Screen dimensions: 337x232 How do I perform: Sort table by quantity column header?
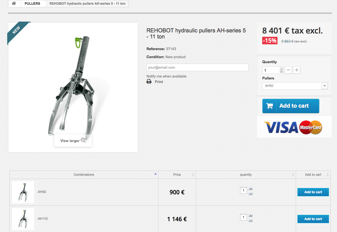coord(246,175)
